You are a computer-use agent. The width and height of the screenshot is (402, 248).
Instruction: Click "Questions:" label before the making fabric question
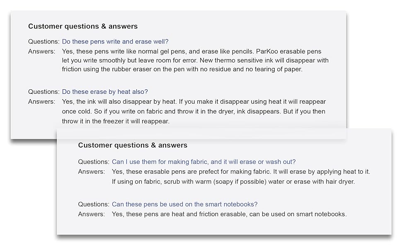point(94,162)
